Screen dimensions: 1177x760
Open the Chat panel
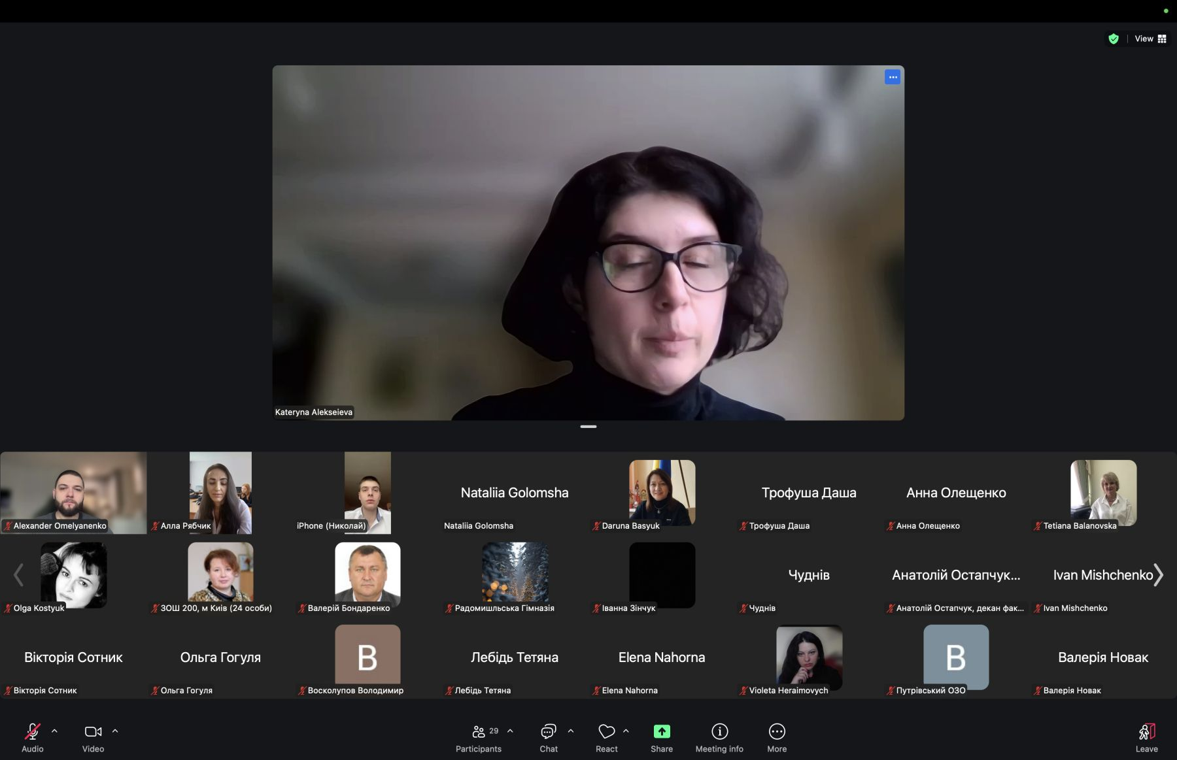pos(549,737)
